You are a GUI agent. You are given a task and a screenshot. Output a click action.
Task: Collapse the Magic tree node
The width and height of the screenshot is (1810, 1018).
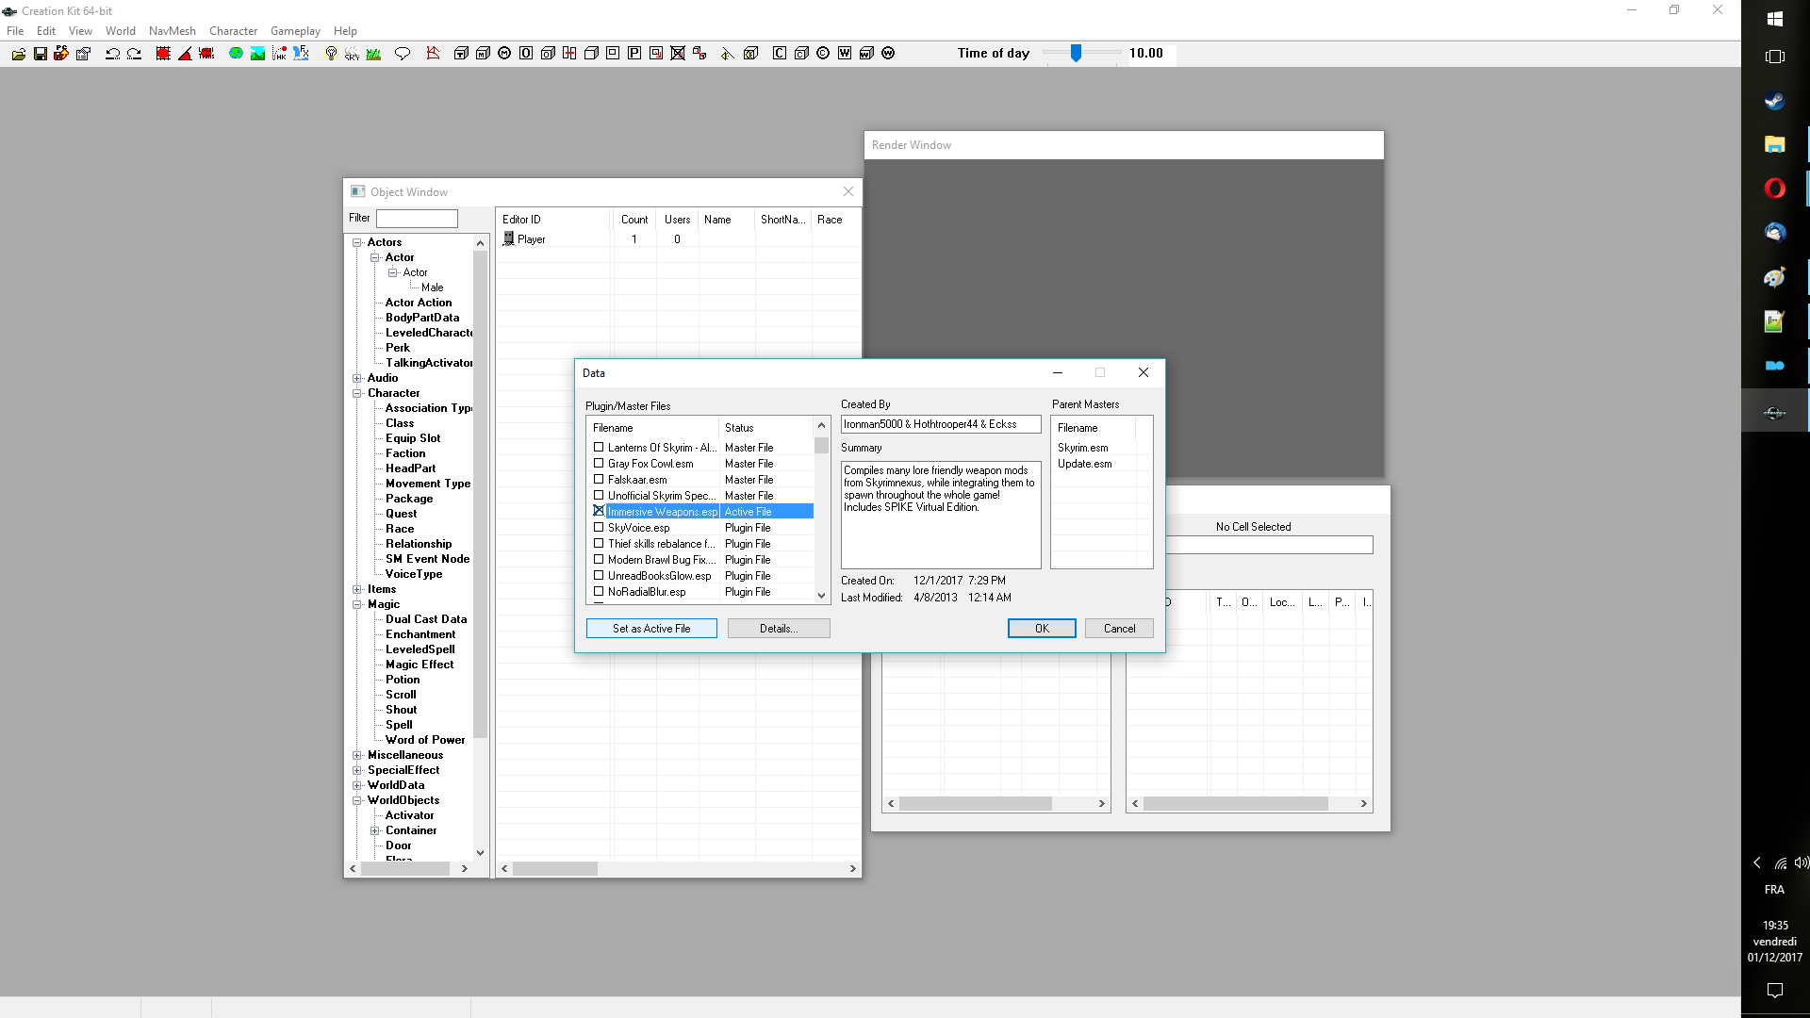[x=357, y=605]
